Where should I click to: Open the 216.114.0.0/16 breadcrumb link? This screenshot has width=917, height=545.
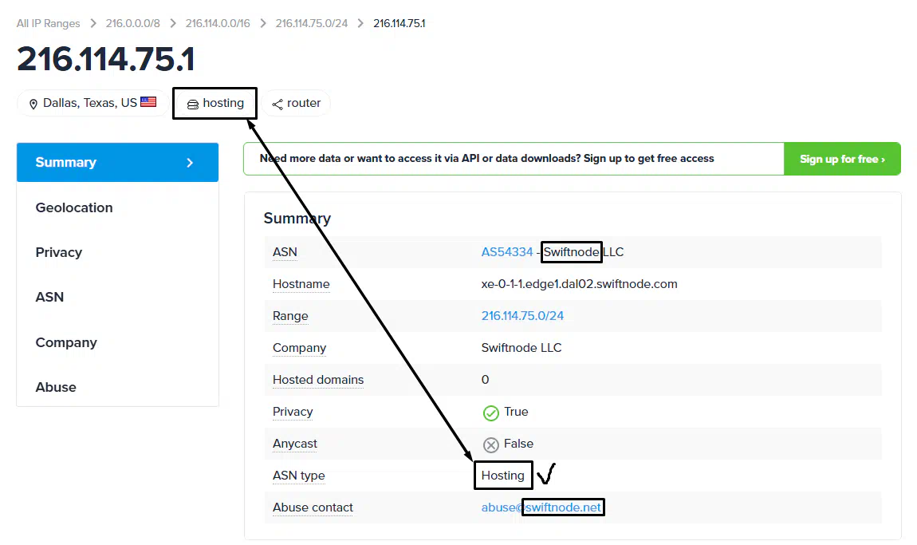click(218, 23)
